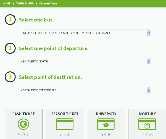Click the step 3 circle number icon

[x=10, y=77]
